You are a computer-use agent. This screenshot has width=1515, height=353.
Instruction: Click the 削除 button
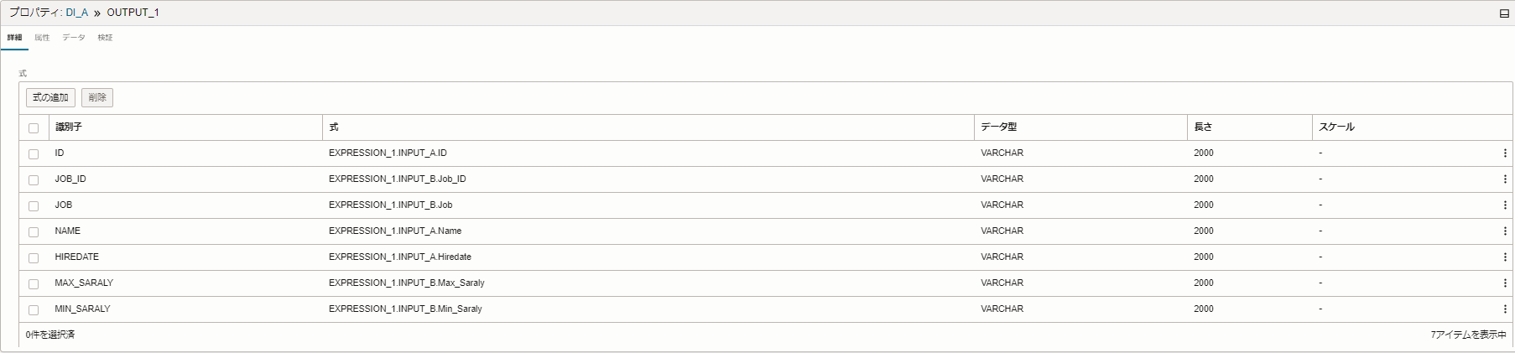97,98
